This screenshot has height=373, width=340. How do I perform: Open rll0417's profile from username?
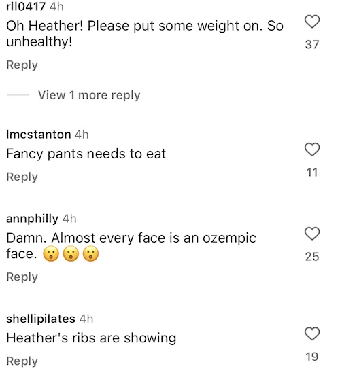point(26,6)
